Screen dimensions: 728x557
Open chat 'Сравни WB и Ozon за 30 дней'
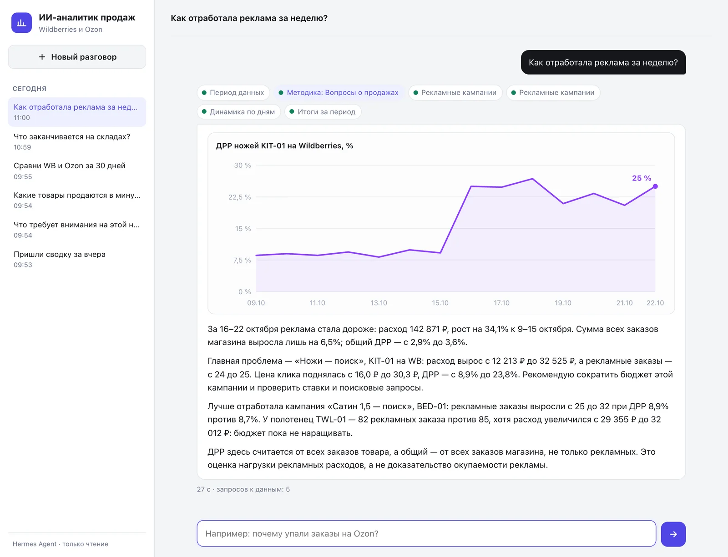point(77,171)
